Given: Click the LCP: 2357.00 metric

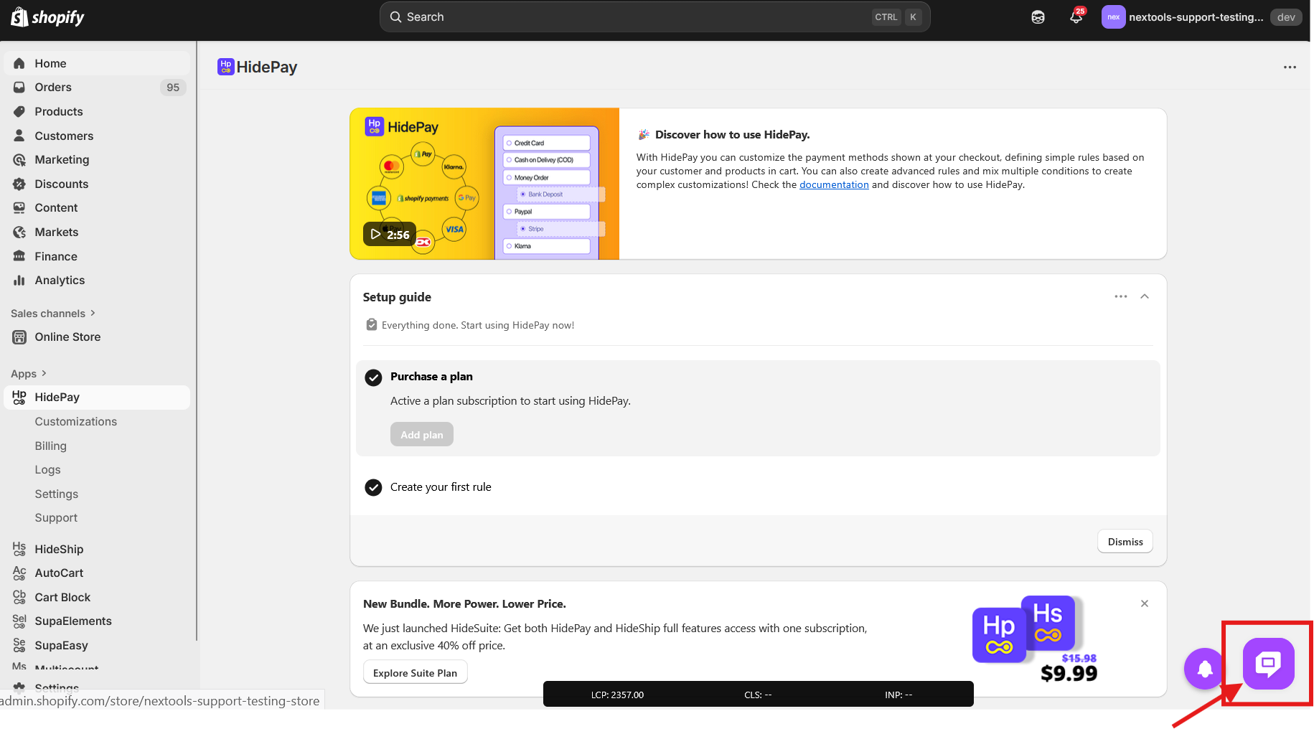Looking at the screenshot, I should [617, 695].
